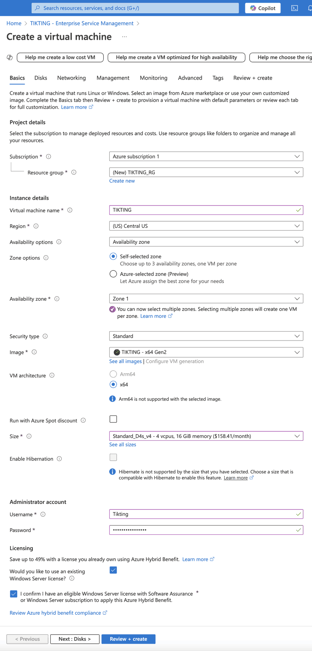Viewport: 312px width, 651px height.
Task: Switch to the Networking tab
Action: point(71,78)
